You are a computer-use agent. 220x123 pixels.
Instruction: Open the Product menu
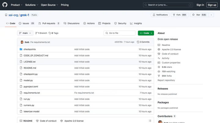click(16, 5)
